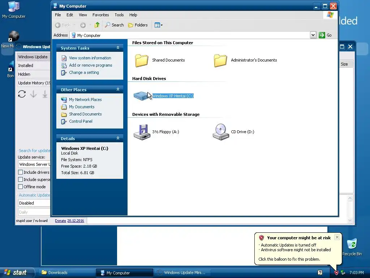This screenshot has width=370, height=278.
Task: Select the 3½ Floppy (A:) drive icon
Action: [142, 132]
